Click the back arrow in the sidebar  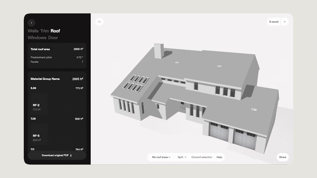[x=31, y=23]
